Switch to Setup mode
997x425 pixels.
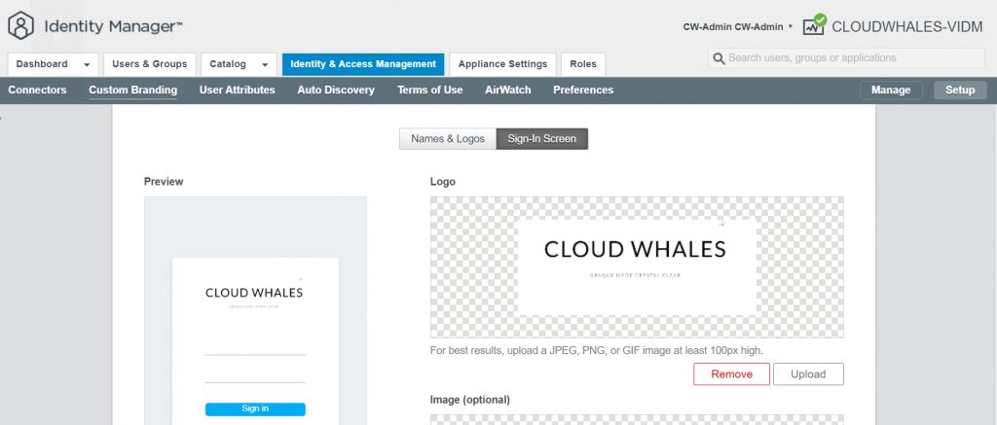tap(960, 90)
